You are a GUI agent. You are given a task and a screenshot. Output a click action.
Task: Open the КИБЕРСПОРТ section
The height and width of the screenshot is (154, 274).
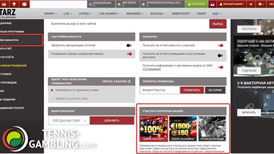(181, 14)
